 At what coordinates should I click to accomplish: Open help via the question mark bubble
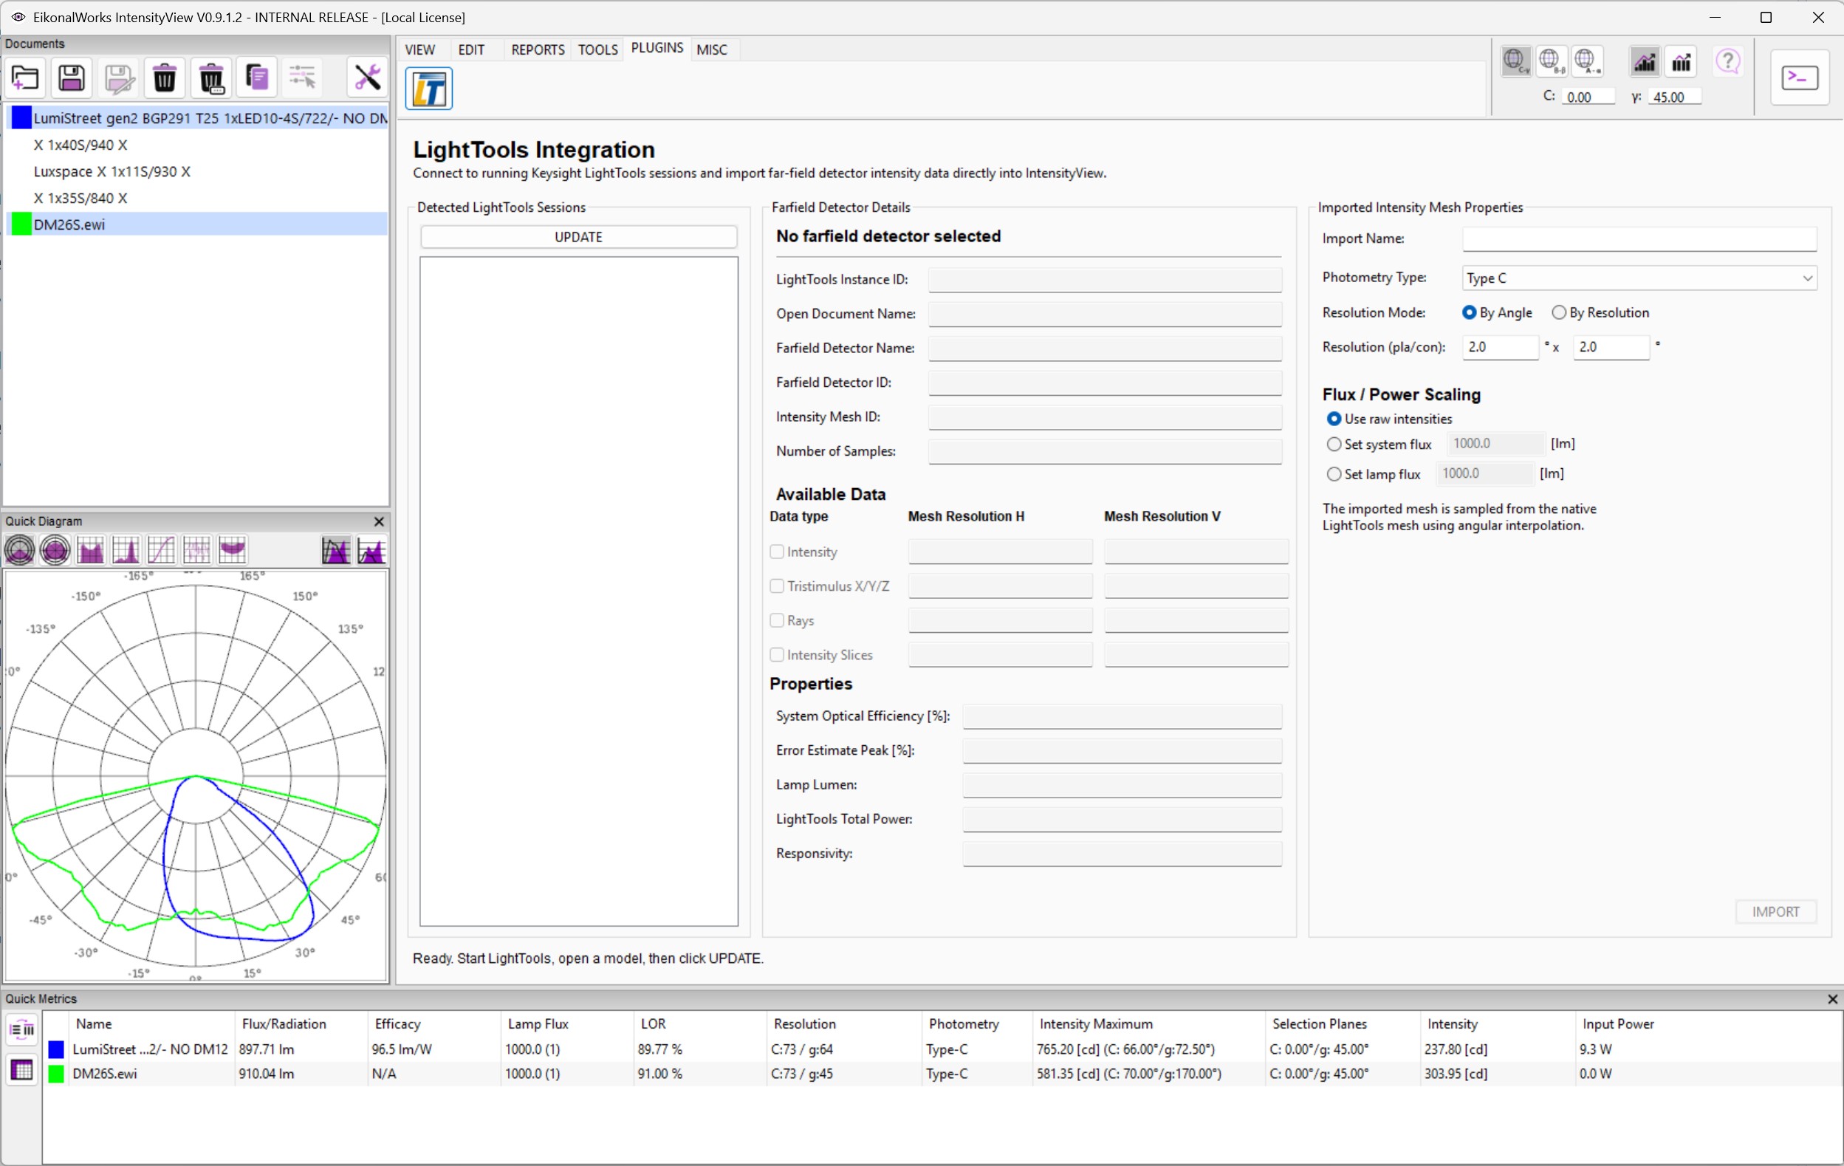pos(1728,61)
